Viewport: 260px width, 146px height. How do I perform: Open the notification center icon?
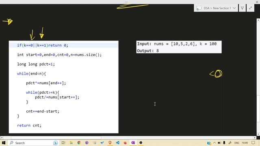coord(253,143)
